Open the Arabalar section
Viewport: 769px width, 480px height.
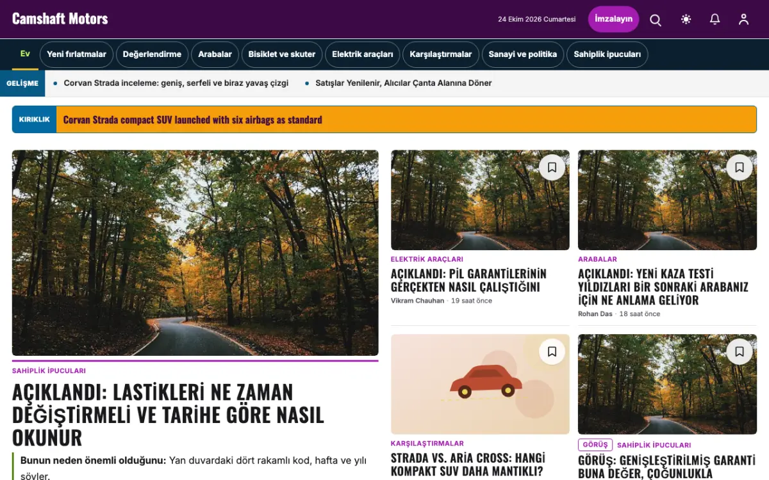[215, 54]
